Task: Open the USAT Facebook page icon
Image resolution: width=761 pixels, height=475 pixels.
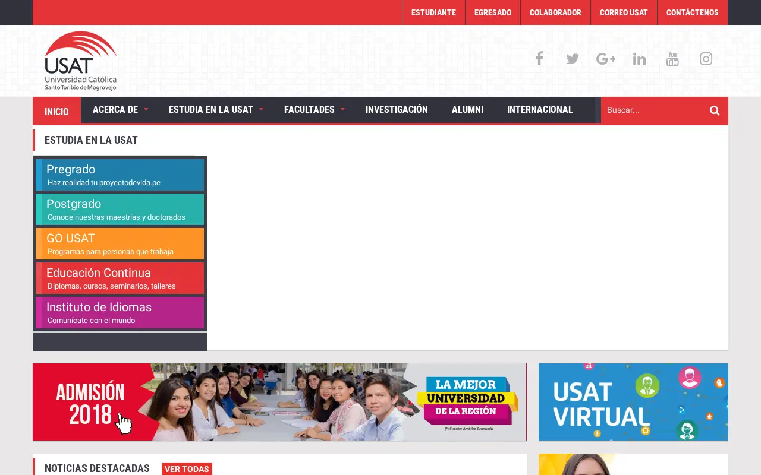Action: [x=539, y=58]
